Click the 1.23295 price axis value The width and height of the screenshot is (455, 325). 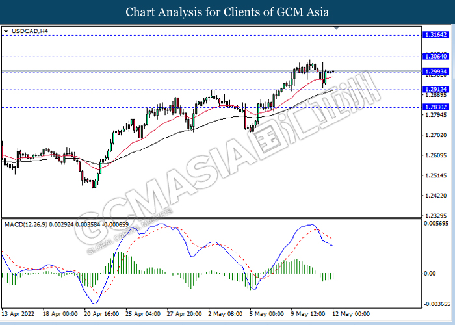click(x=436, y=216)
